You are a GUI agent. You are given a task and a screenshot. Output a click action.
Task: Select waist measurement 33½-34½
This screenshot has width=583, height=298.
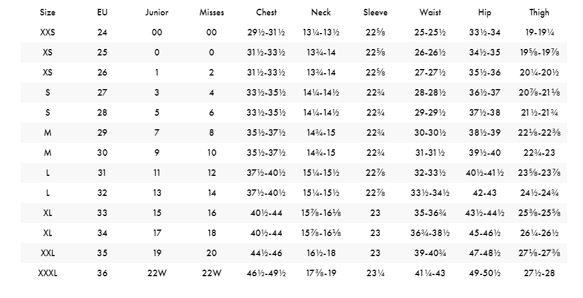430,193
